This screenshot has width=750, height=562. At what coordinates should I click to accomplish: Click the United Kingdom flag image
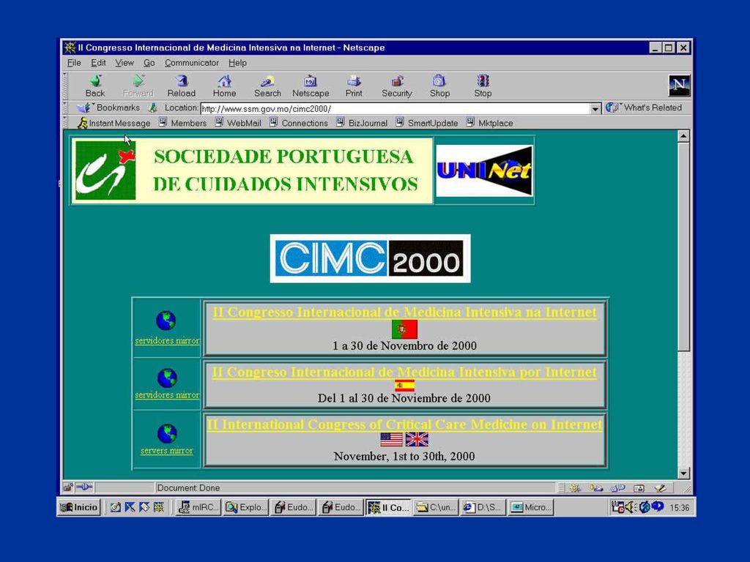(417, 439)
